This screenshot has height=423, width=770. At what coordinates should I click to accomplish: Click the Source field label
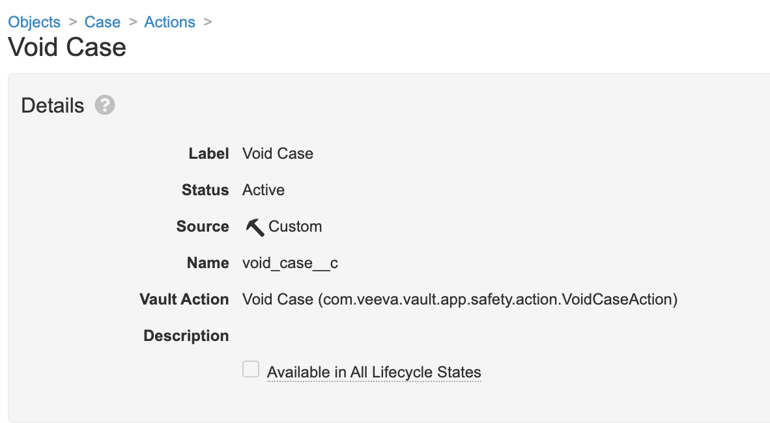point(203,226)
